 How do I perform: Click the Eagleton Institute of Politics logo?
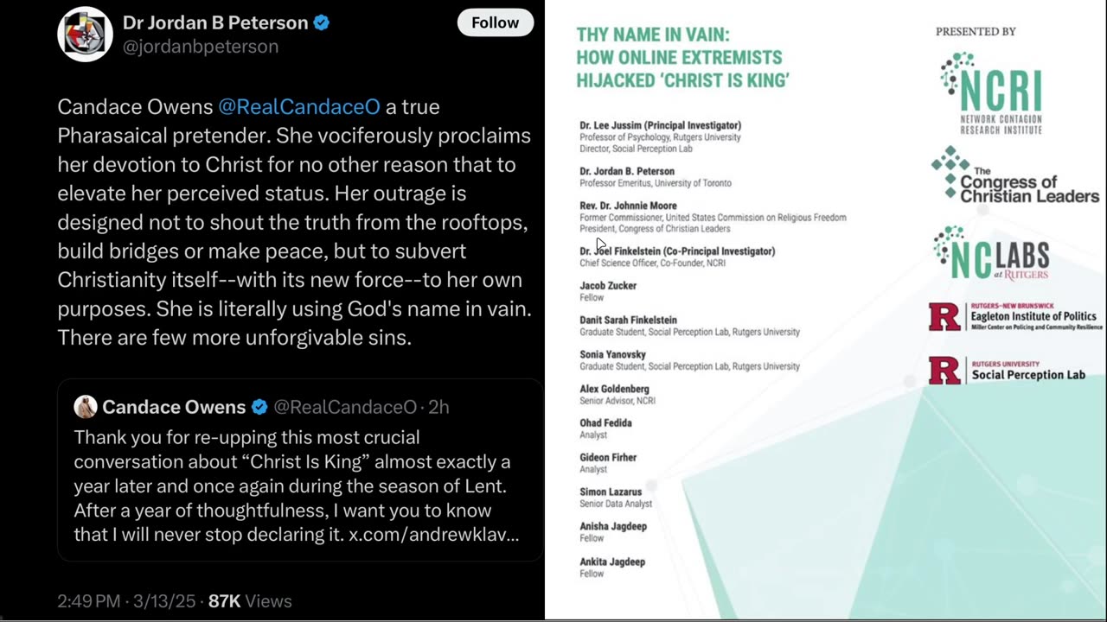(x=1015, y=318)
